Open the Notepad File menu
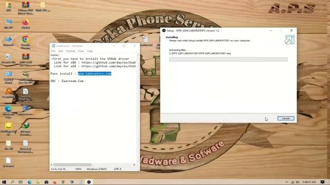This screenshot has height=185, width=330. pos(53,51)
